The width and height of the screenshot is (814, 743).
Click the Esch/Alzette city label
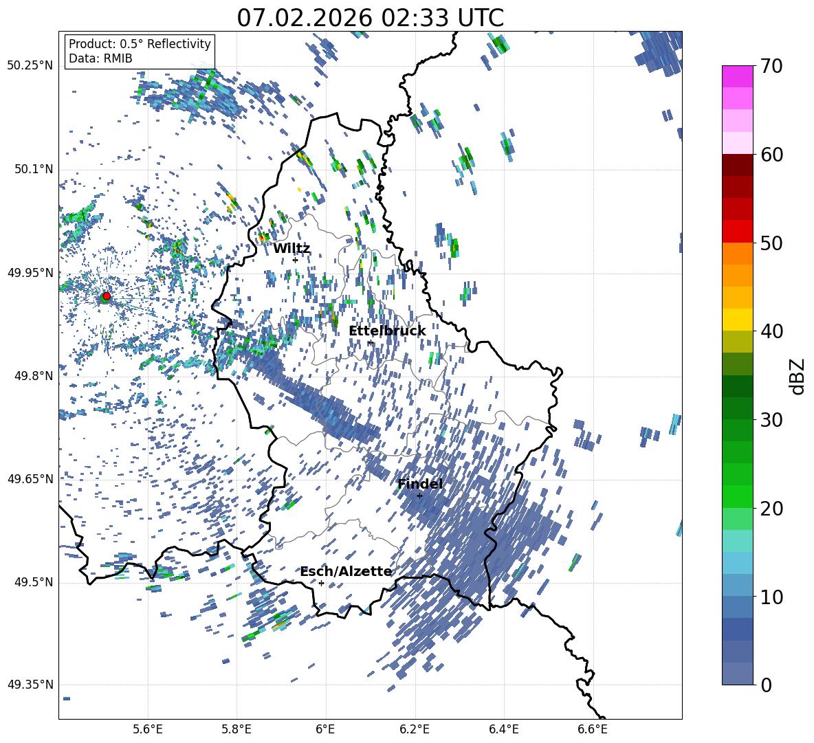(346, 572)
